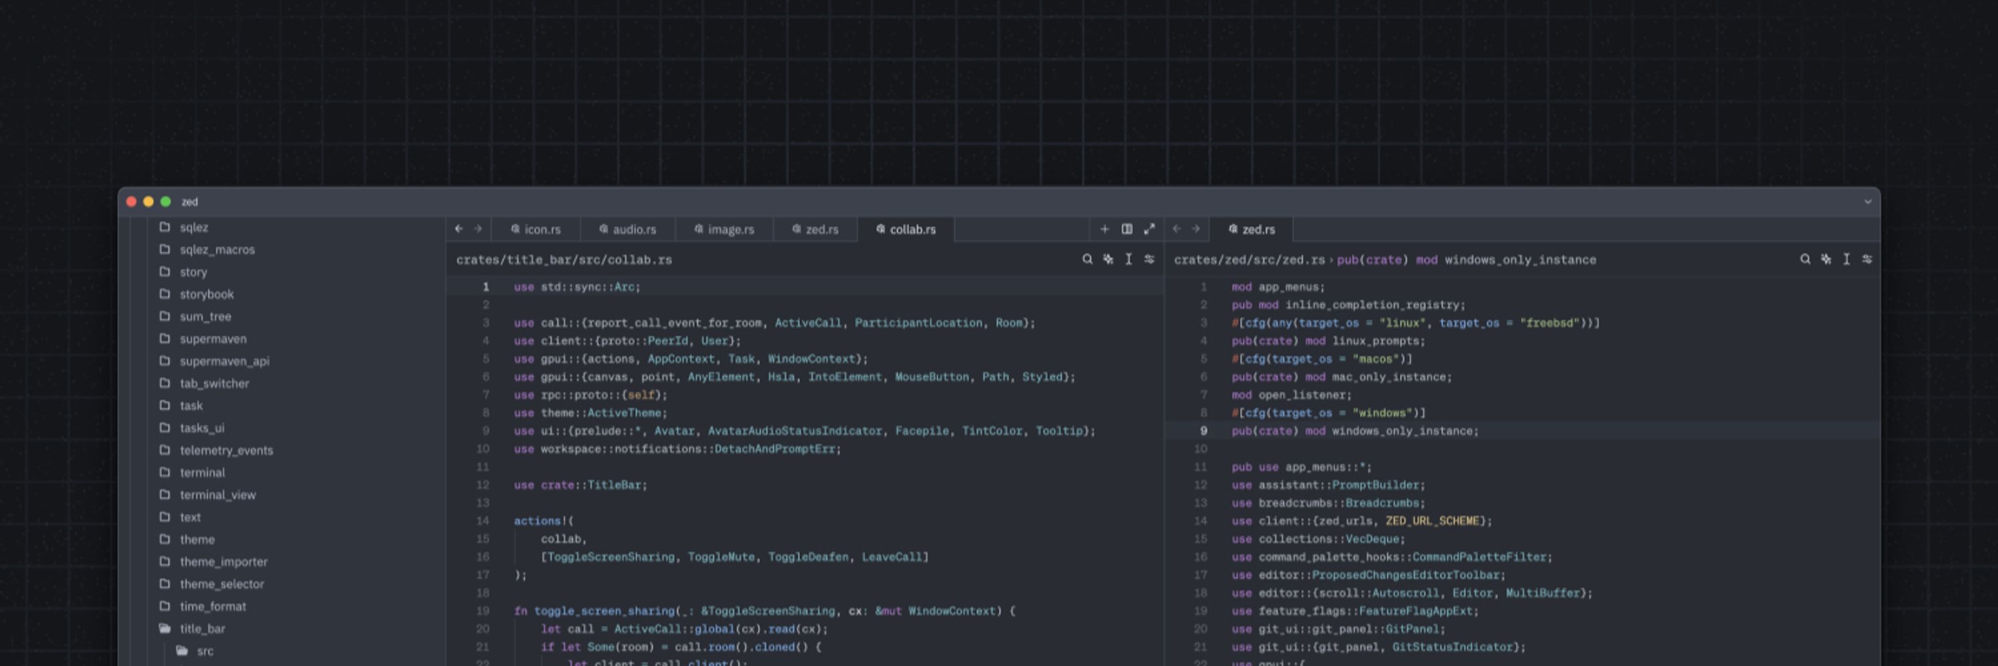Open editor controls icon in collab.rs toolbar
Image resolution: width=1998 pixels, height=666 pixels.
(x=1150, y=259)
